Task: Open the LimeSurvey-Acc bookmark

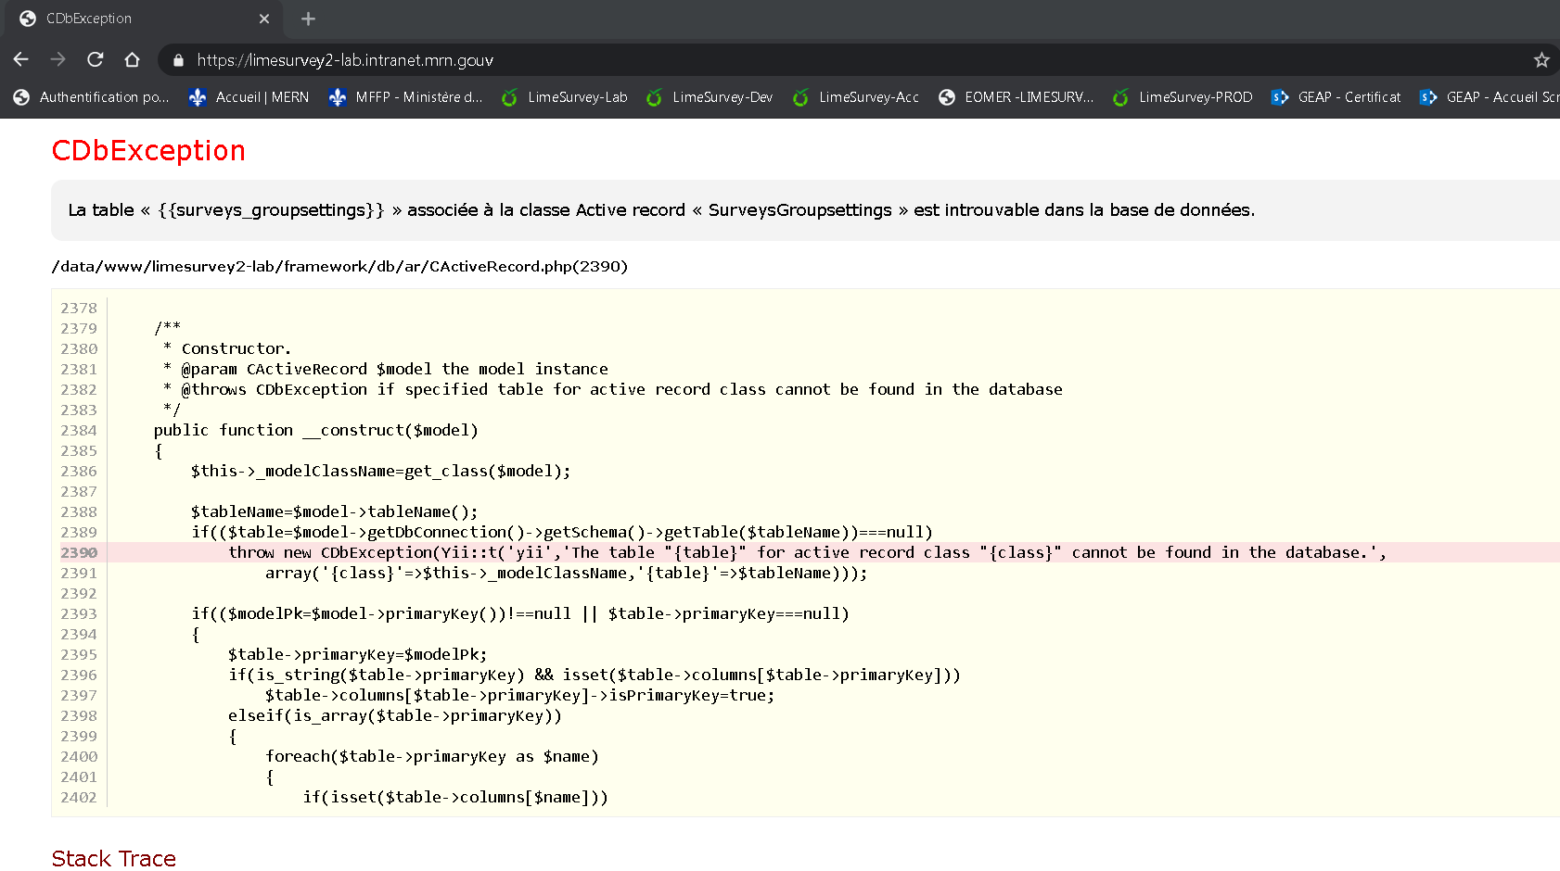Action: pyautogui.click(x=856, y=97)
